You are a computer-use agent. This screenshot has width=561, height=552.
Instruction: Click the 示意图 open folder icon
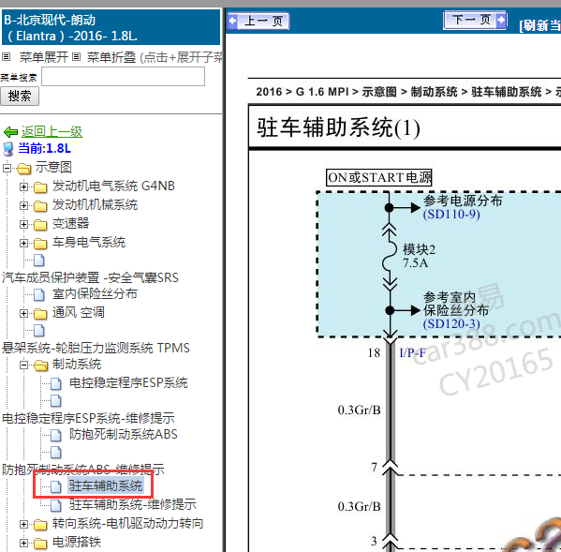pos(23,168)
